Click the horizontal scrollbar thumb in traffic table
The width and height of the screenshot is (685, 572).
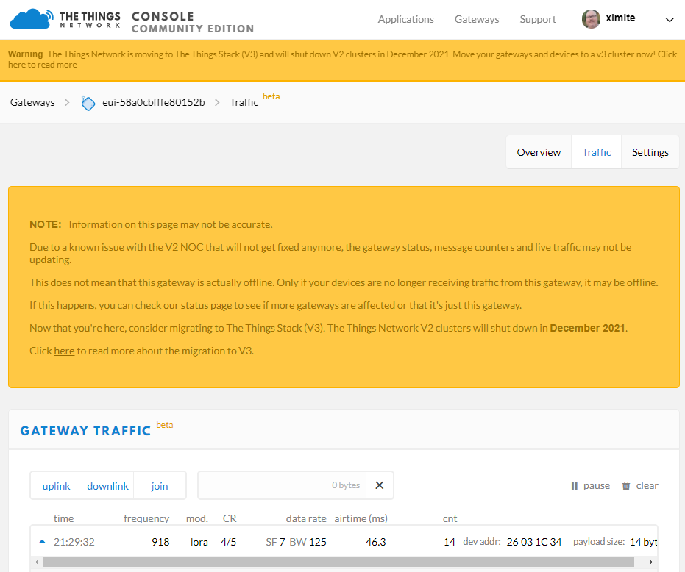pyautogui.click(x=338, y=562)
